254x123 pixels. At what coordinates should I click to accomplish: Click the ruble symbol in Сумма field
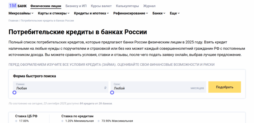click(x=105, y=88)
